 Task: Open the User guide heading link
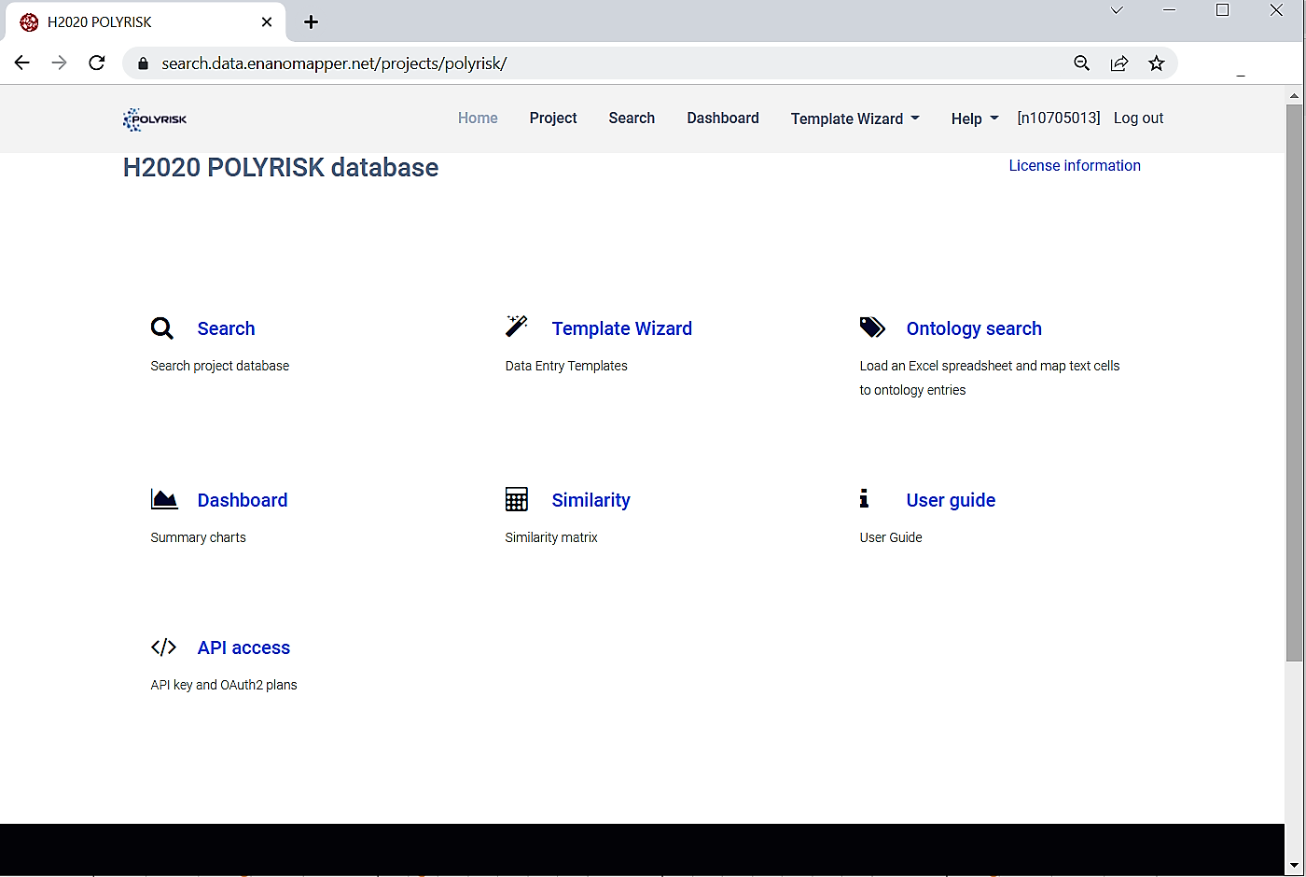click(951, 500)
